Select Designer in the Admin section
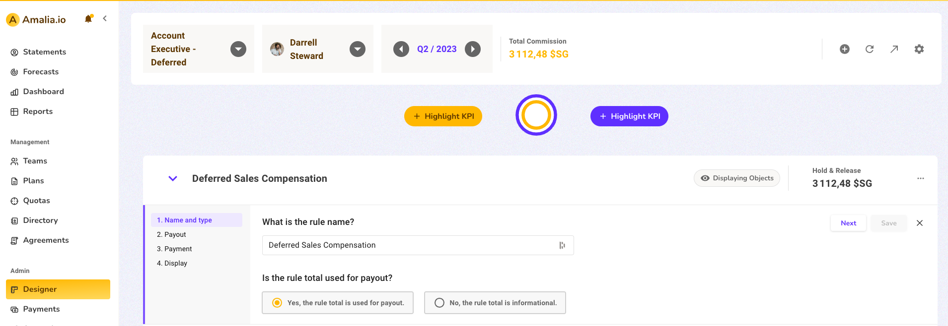 coord(58,289)
